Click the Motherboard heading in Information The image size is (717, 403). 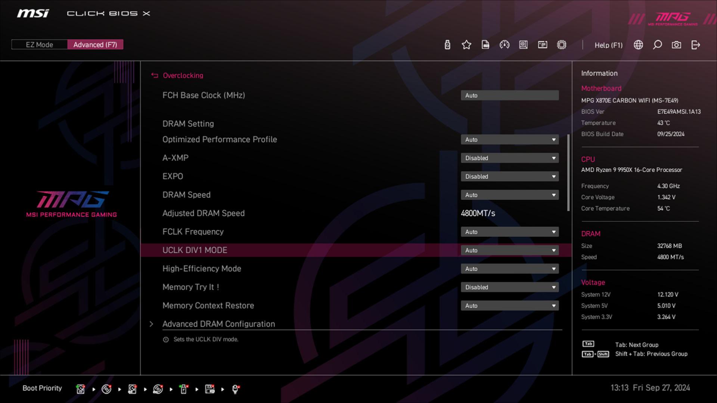coord(601,88)
